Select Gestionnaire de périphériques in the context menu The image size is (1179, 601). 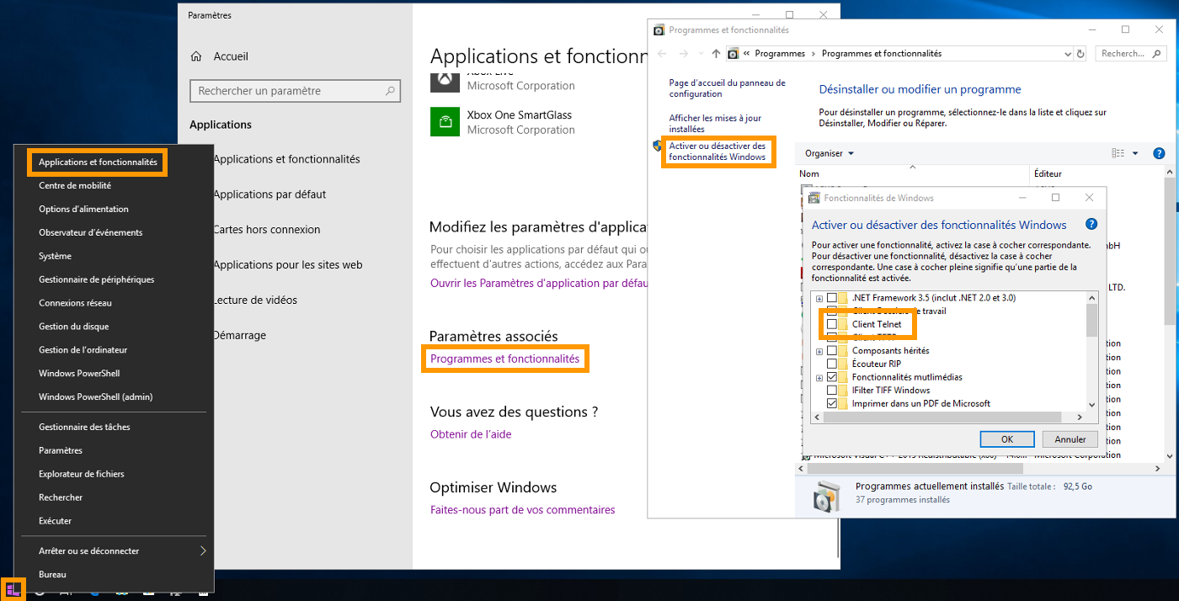coord(96,279)
